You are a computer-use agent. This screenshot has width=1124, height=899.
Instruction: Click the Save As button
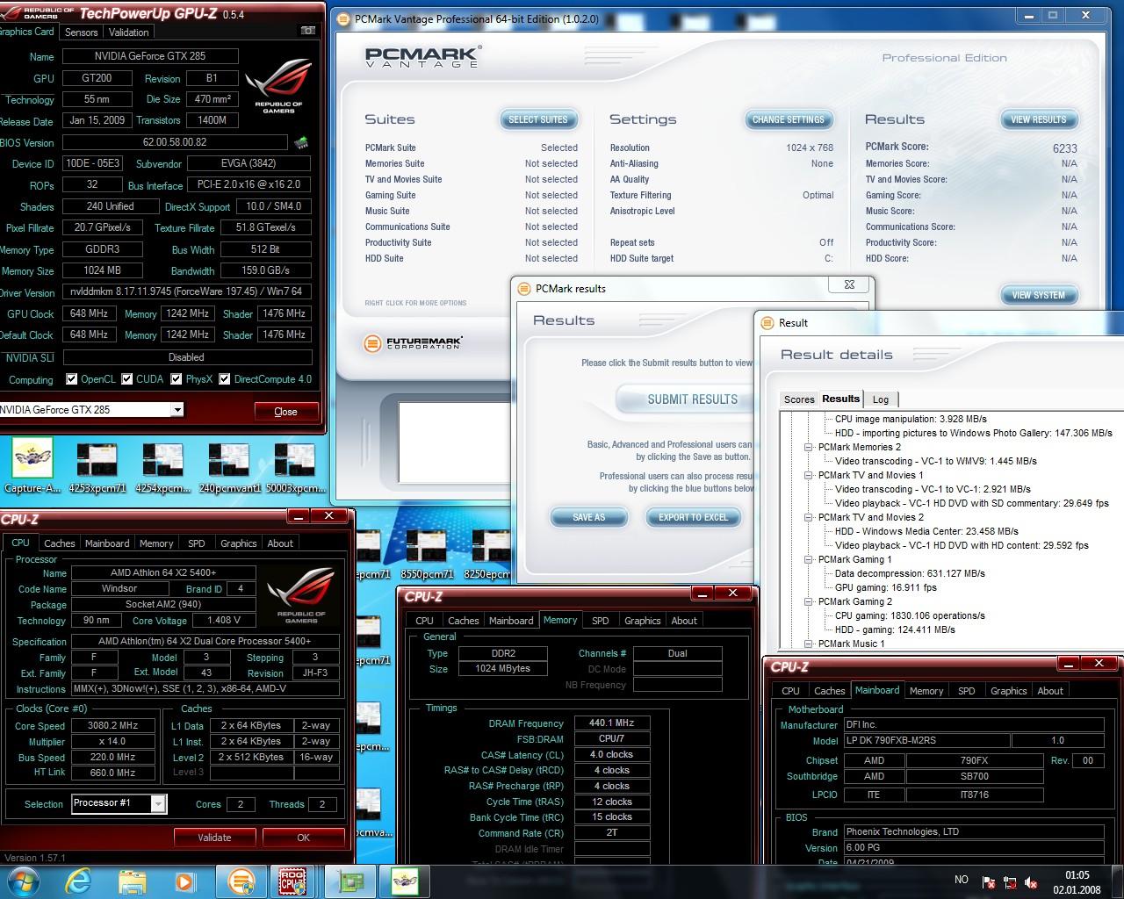pyautogui.click(x=588, y=517)
